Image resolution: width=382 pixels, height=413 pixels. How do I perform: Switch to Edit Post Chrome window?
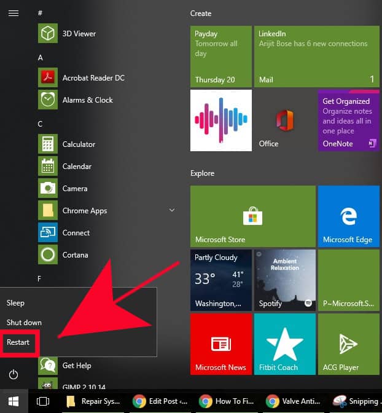160,401
